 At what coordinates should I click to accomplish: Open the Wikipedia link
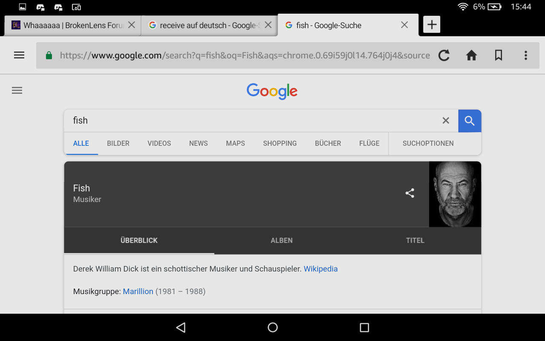pyautogui.click(x=321, y=269)
